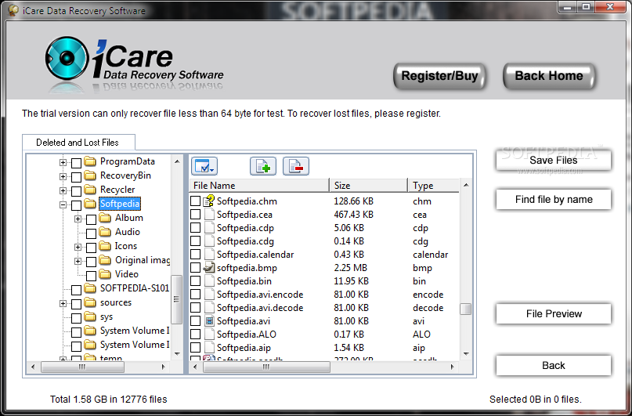Click the folder tree horizontal scroll right arrow
This screenshot has height=416, width=632.
click(163, 367)
